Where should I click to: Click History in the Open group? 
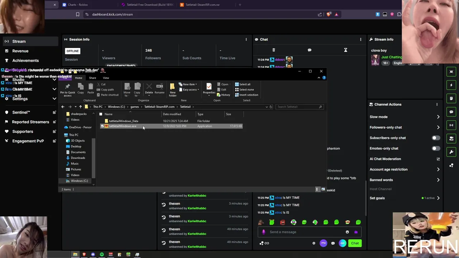[223, 95]
